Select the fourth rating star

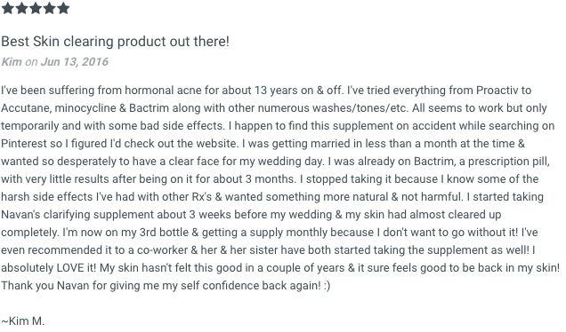pos(49,8)
